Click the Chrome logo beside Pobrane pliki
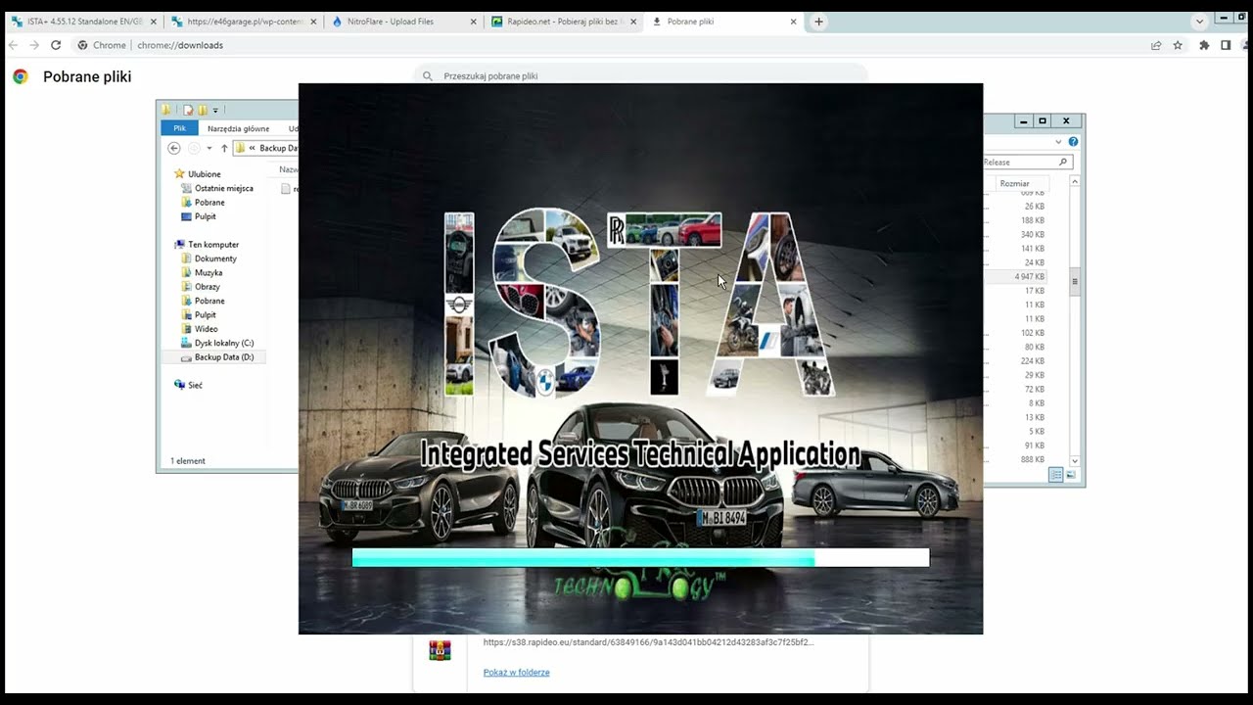The width and height of the screenshot is (1253, 705). [x=21, y=76]
